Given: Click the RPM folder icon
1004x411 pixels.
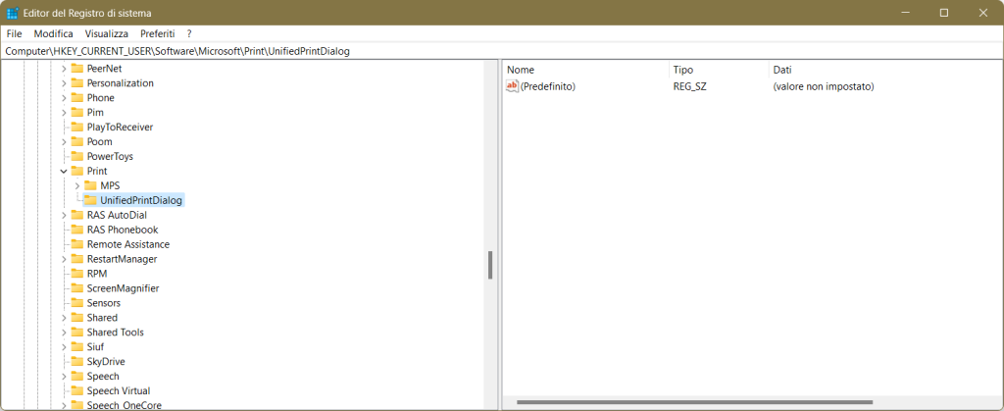Looking at the screenshot, I should click(77, 274).
